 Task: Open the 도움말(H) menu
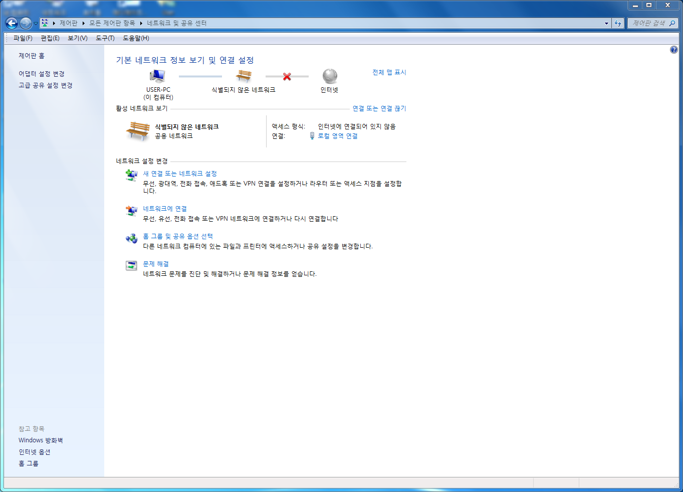tap(136, 38)
